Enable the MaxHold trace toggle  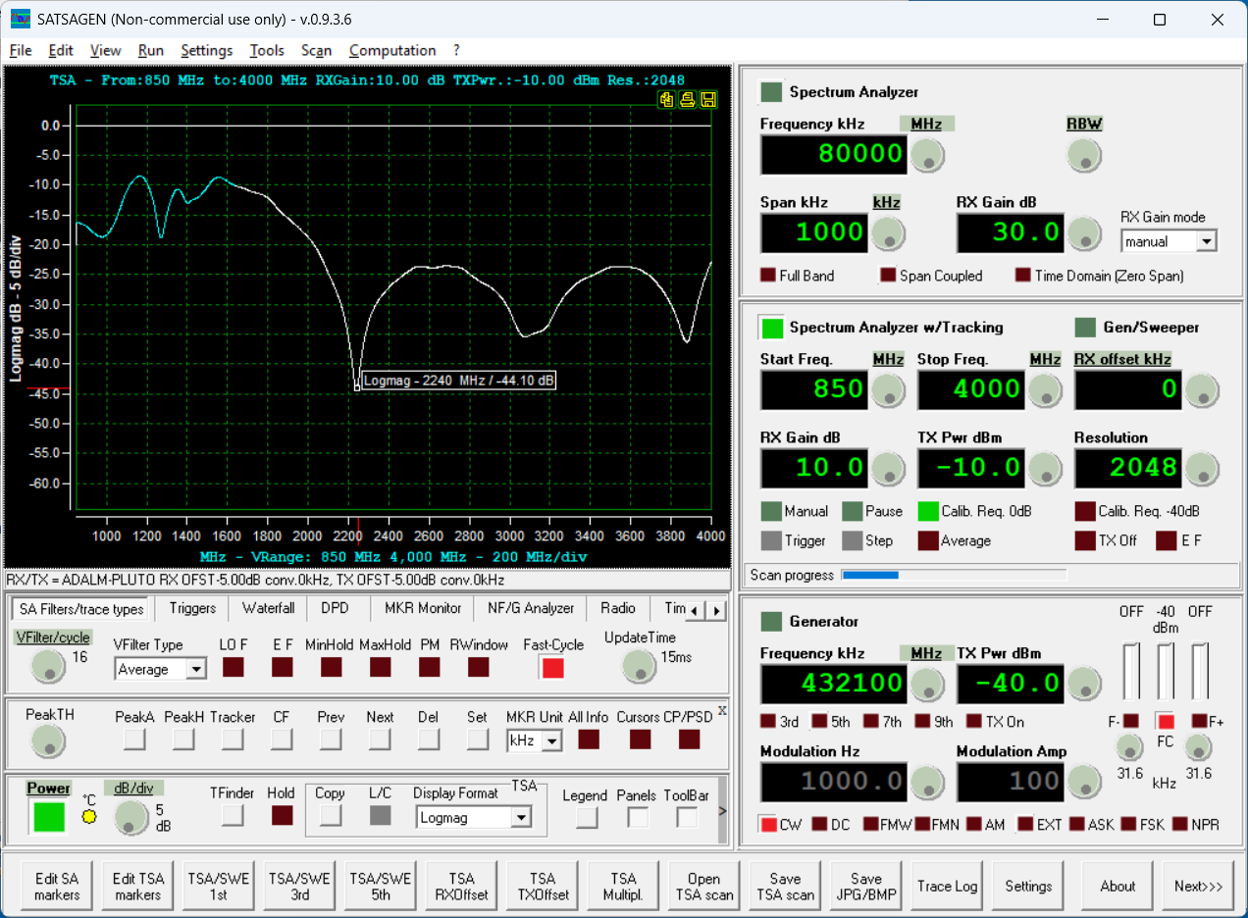381,667
